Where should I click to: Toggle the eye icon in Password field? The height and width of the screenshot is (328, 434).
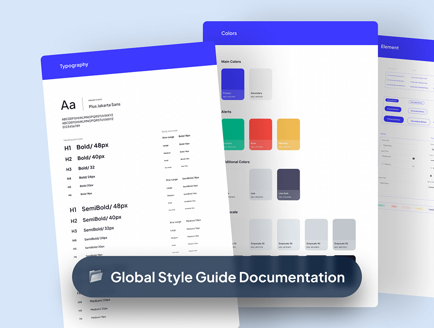(413, 159)
